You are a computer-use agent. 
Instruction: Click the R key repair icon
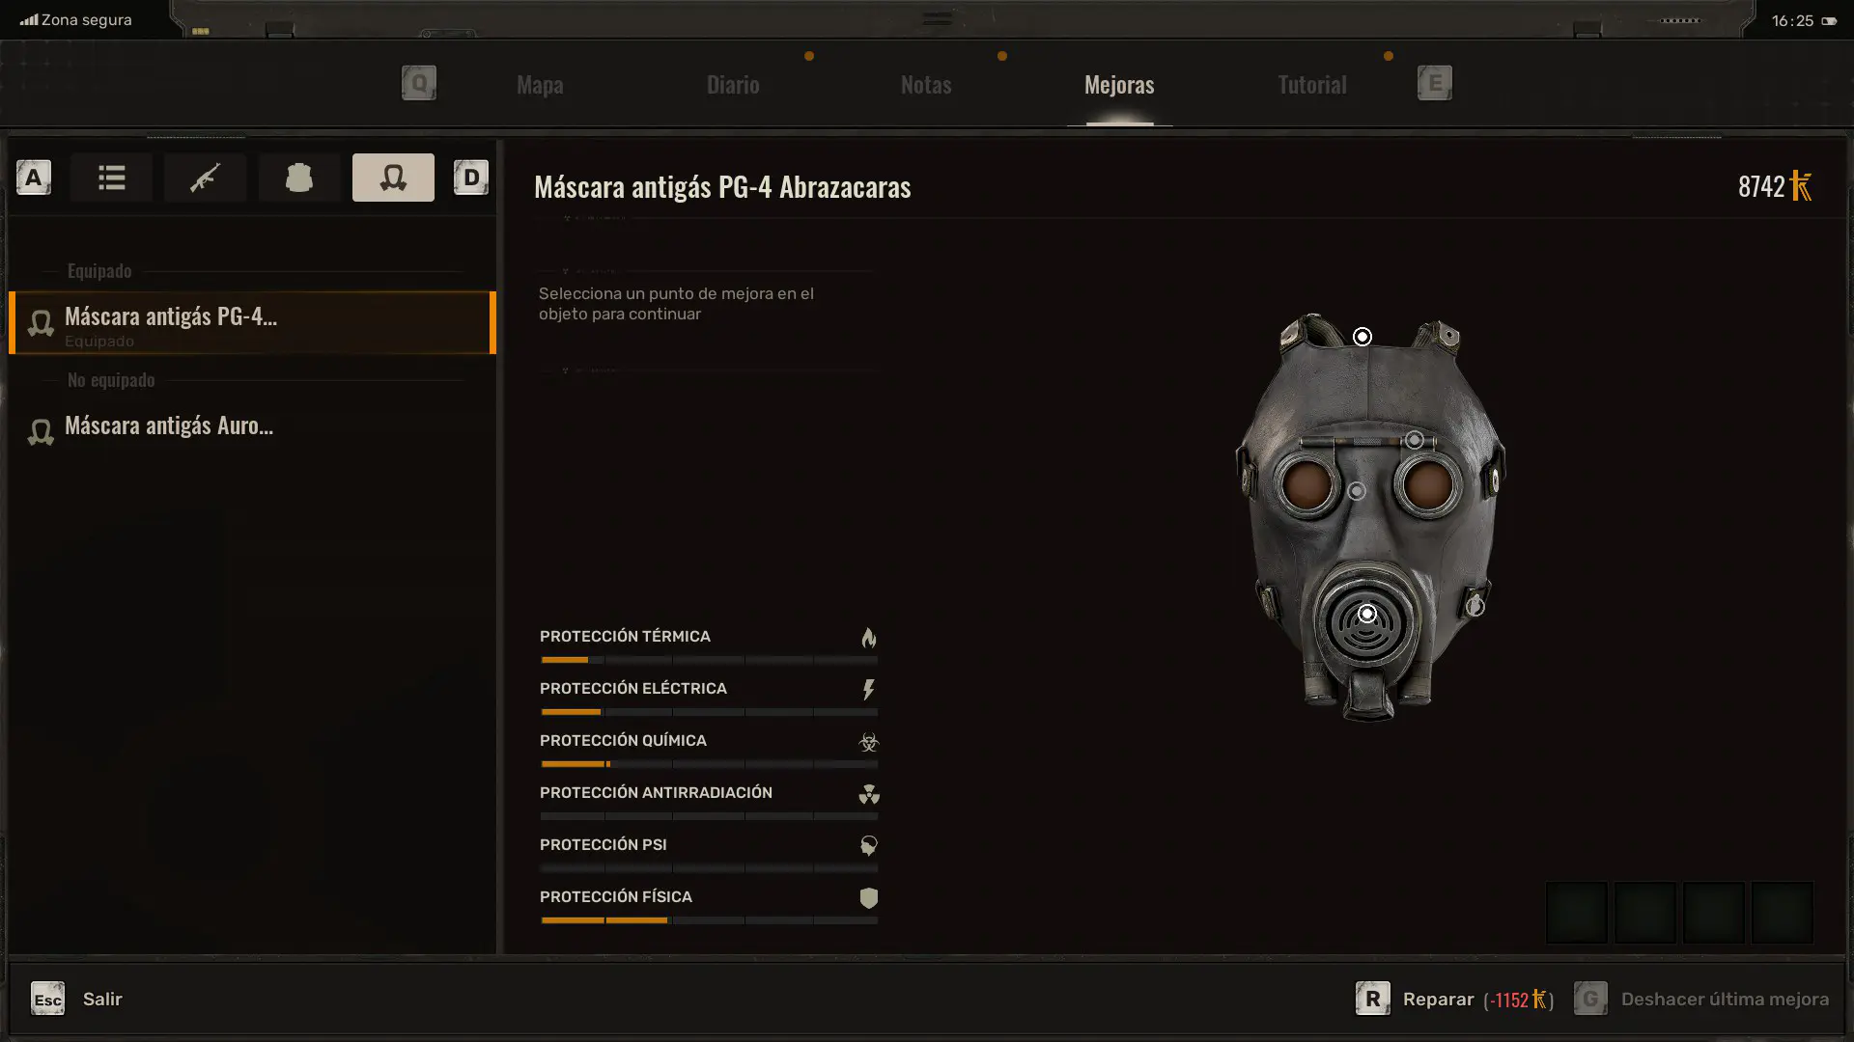(x=1373, y=999)
